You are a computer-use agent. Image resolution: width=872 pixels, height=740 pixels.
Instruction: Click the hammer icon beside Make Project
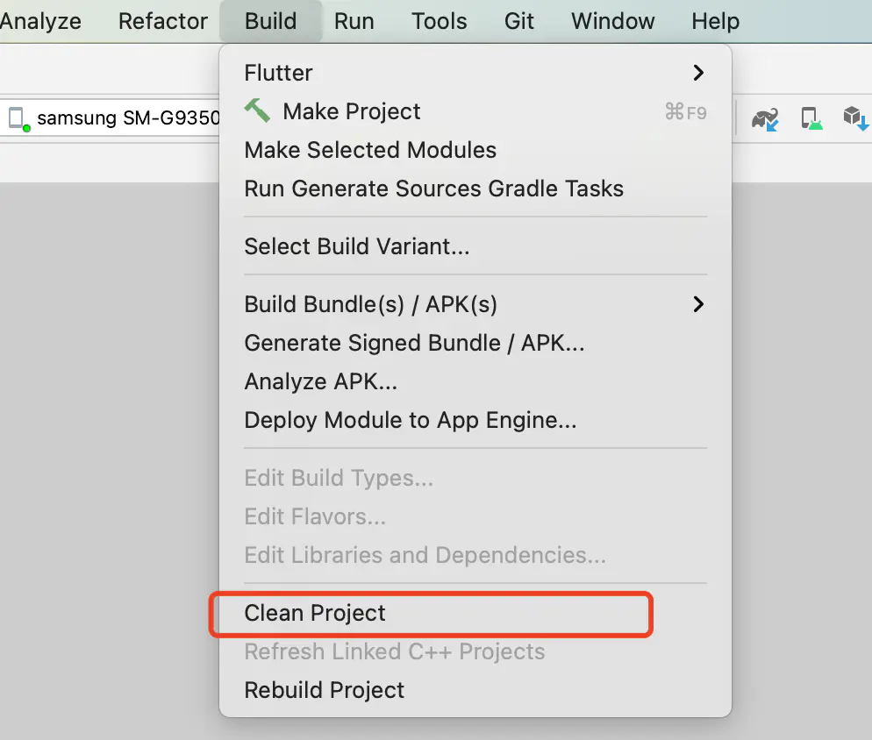pyautogui.click(x=258, y=110)
